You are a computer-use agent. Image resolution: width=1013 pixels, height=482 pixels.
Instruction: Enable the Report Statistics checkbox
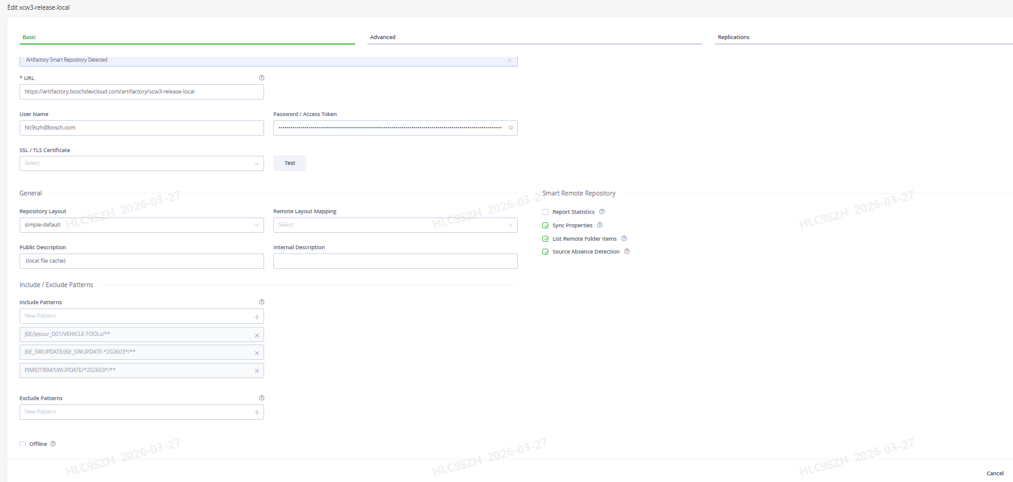pos(545,212)
